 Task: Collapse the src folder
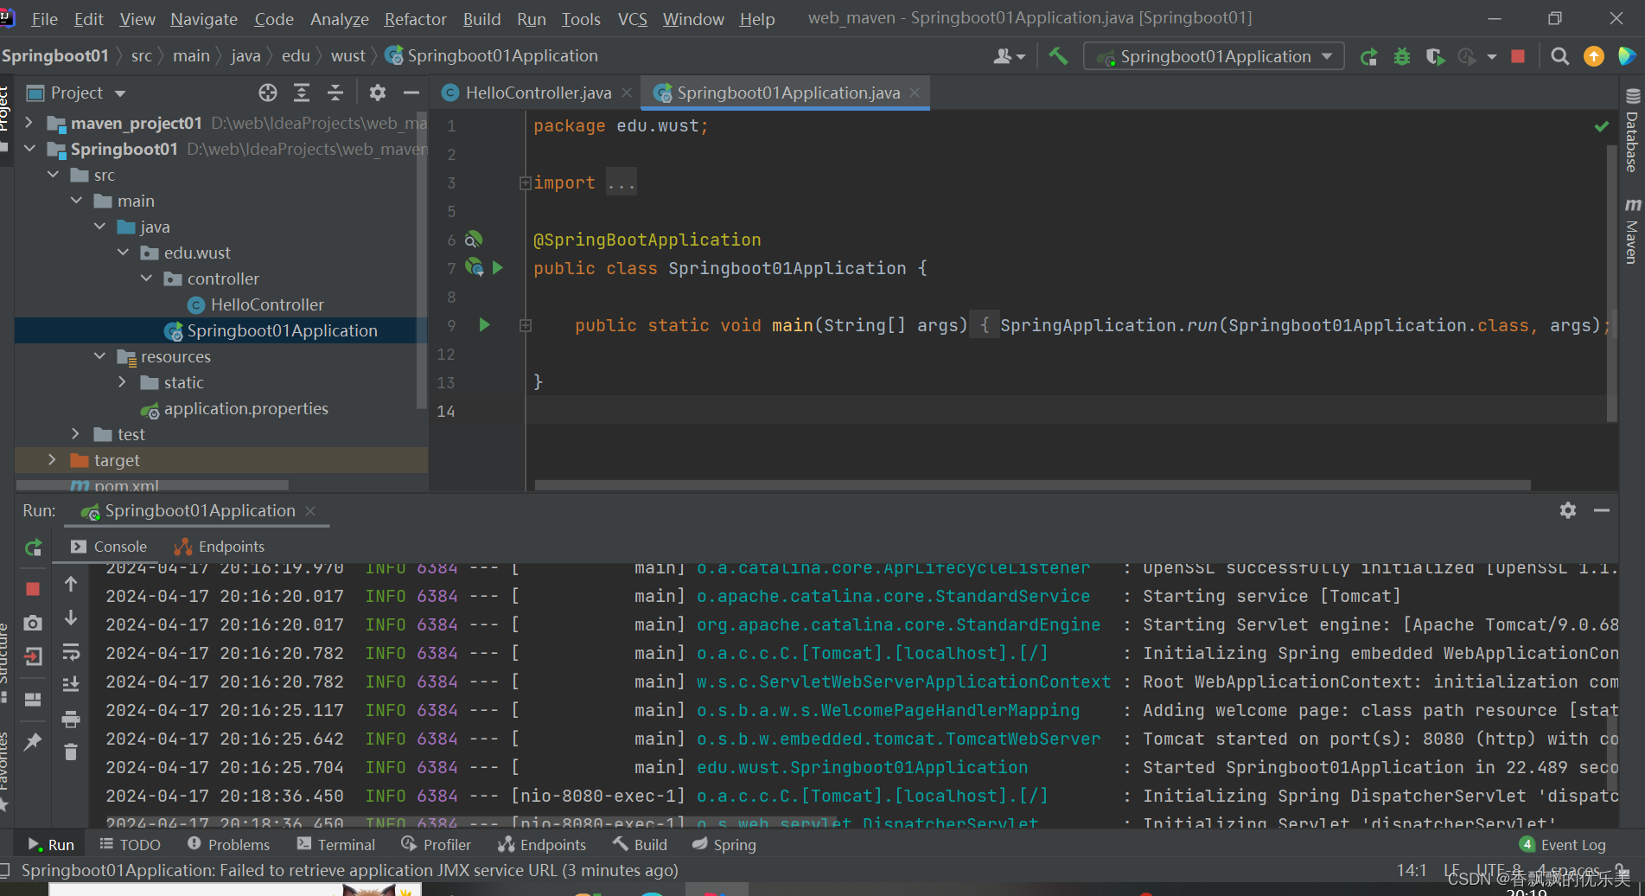click(x=54, y=175)
